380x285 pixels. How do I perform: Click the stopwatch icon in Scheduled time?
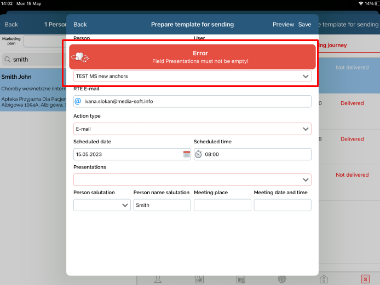point(198,154)
